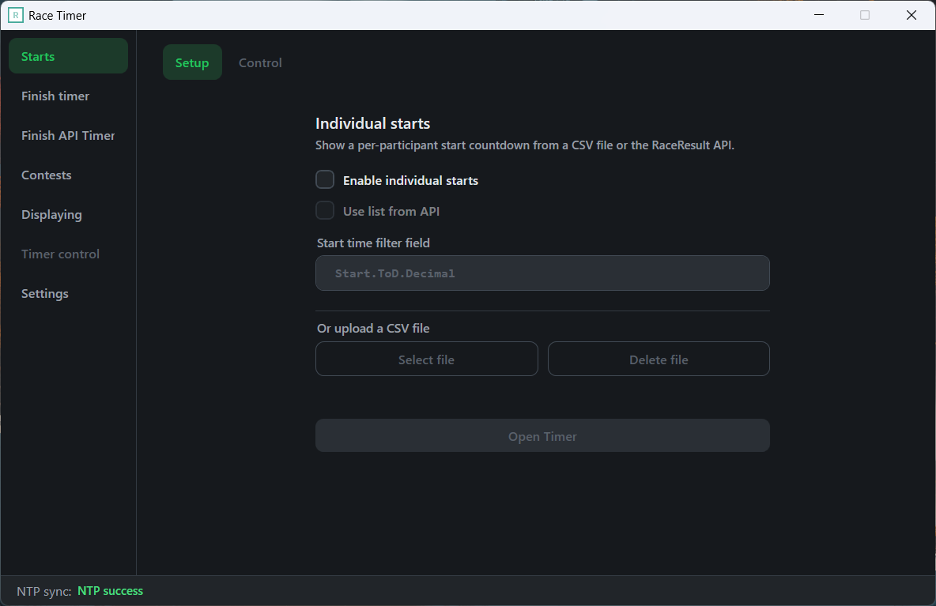Click the Individual starts heading
Image resolution: width=936 pixels, height=606 pixels.
372,123
